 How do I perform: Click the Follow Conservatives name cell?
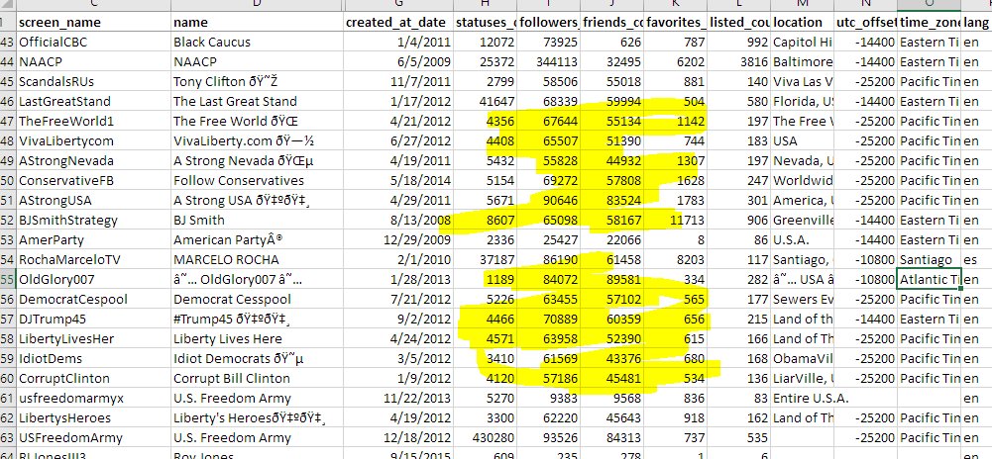[x=258, y=181]
